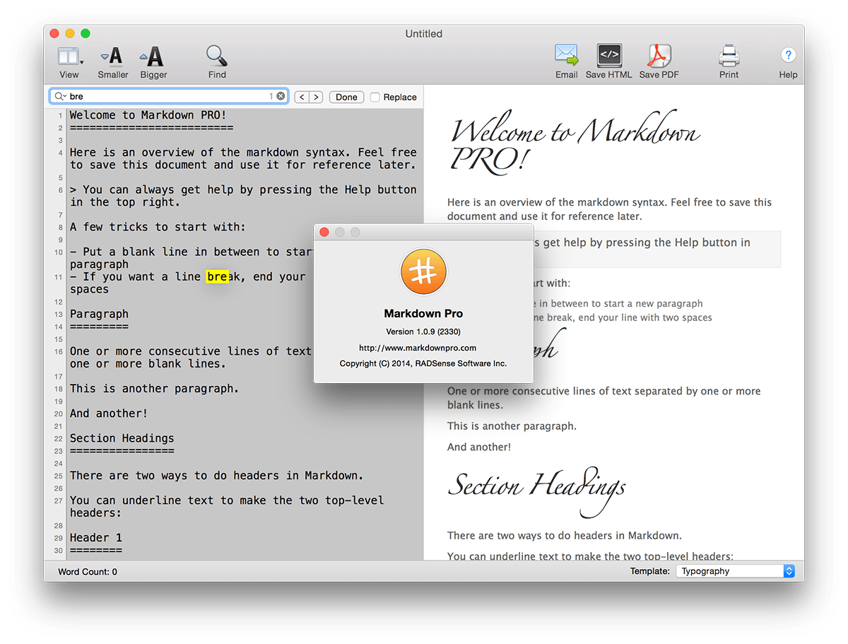The height and width of the screenshot is (644, 848).
Task: Click the Print icon
Action: 729,56
